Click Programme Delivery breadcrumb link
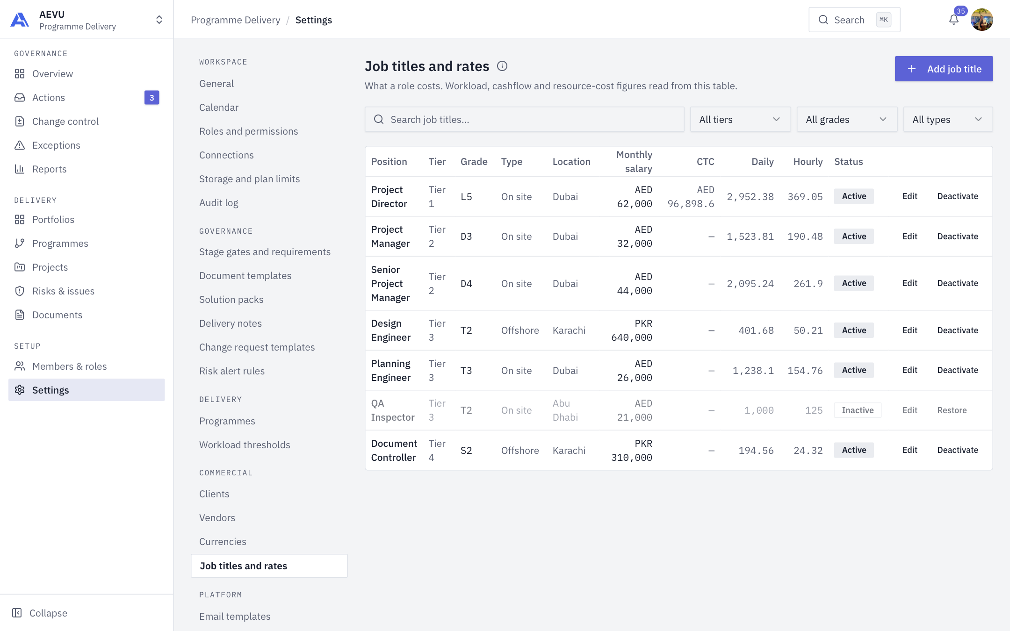 (x=236, y=20)
